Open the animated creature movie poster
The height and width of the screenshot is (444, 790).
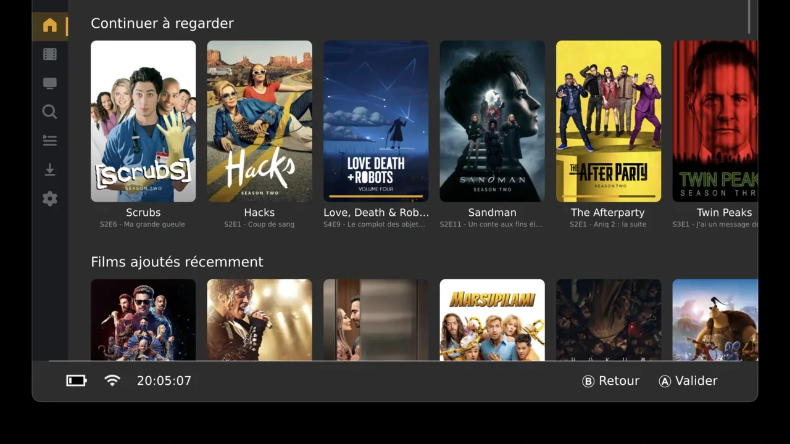[715, 320]
